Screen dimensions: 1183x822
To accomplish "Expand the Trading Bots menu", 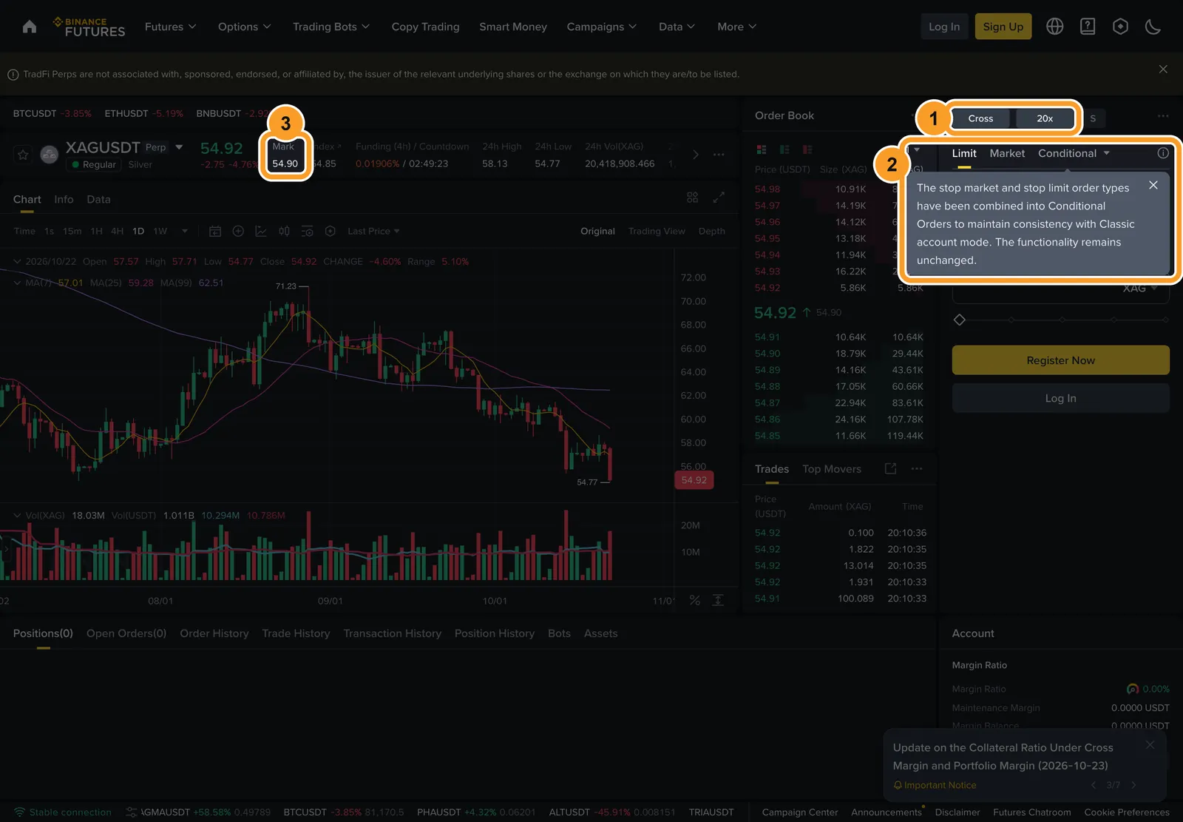I will point(331,27).
